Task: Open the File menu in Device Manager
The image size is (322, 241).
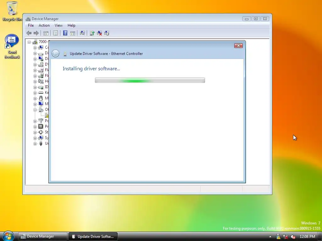Action: [31, 25]
